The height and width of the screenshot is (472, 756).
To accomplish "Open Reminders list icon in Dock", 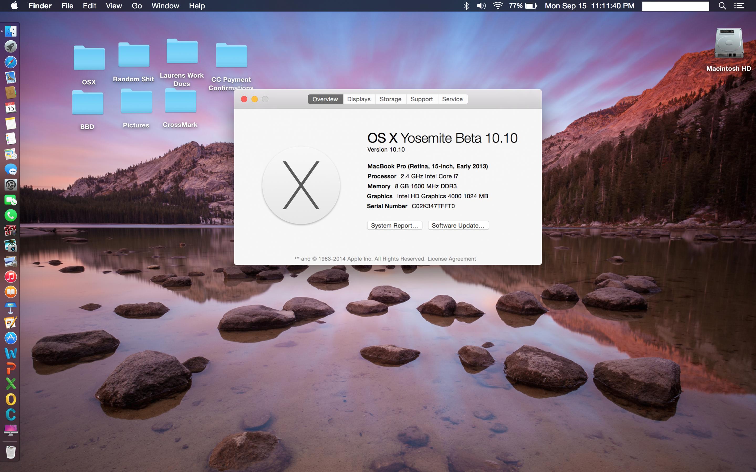I will 11,139.
